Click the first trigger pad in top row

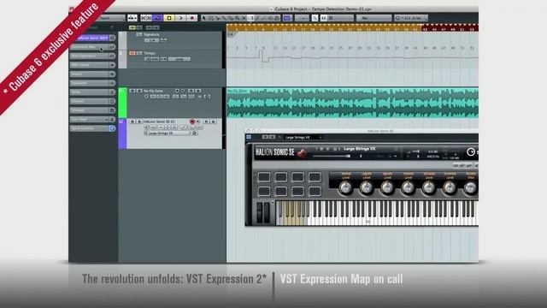pyautogui.click(x=264, y=177)
